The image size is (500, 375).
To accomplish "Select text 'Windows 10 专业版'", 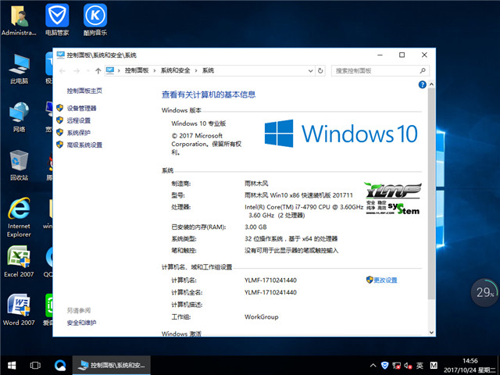I will (x=198, y=123).
